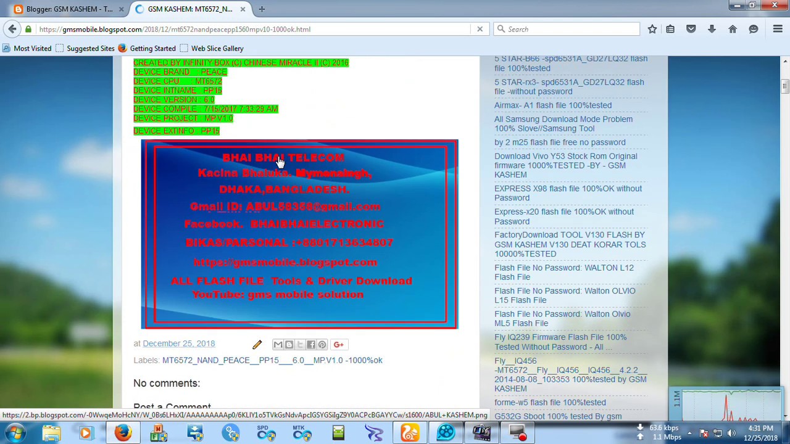Open Windows Start menu
Image resolution: width=790 pixels, height=444 pixels.
[x=15, y=433]
